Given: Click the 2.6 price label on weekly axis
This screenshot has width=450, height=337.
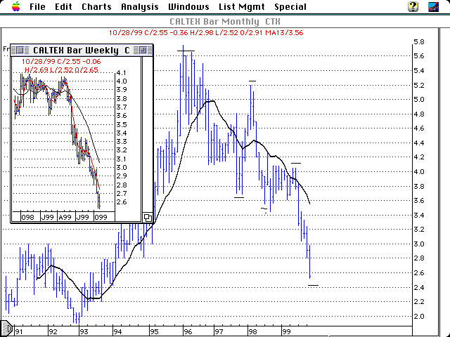Looking at the screenshot, I should (x=122, y=202).
